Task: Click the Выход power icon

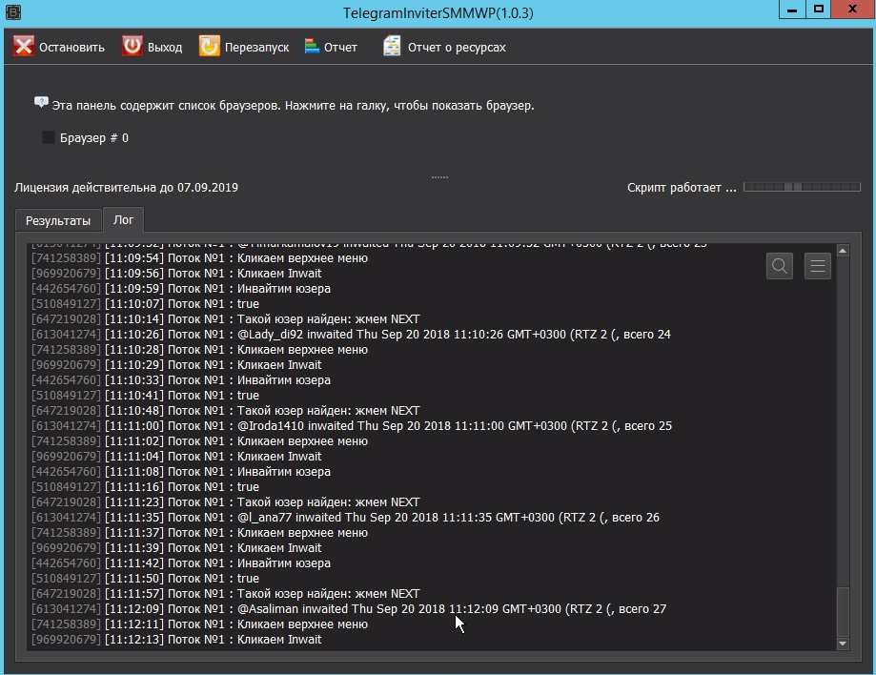Action: 132,47
